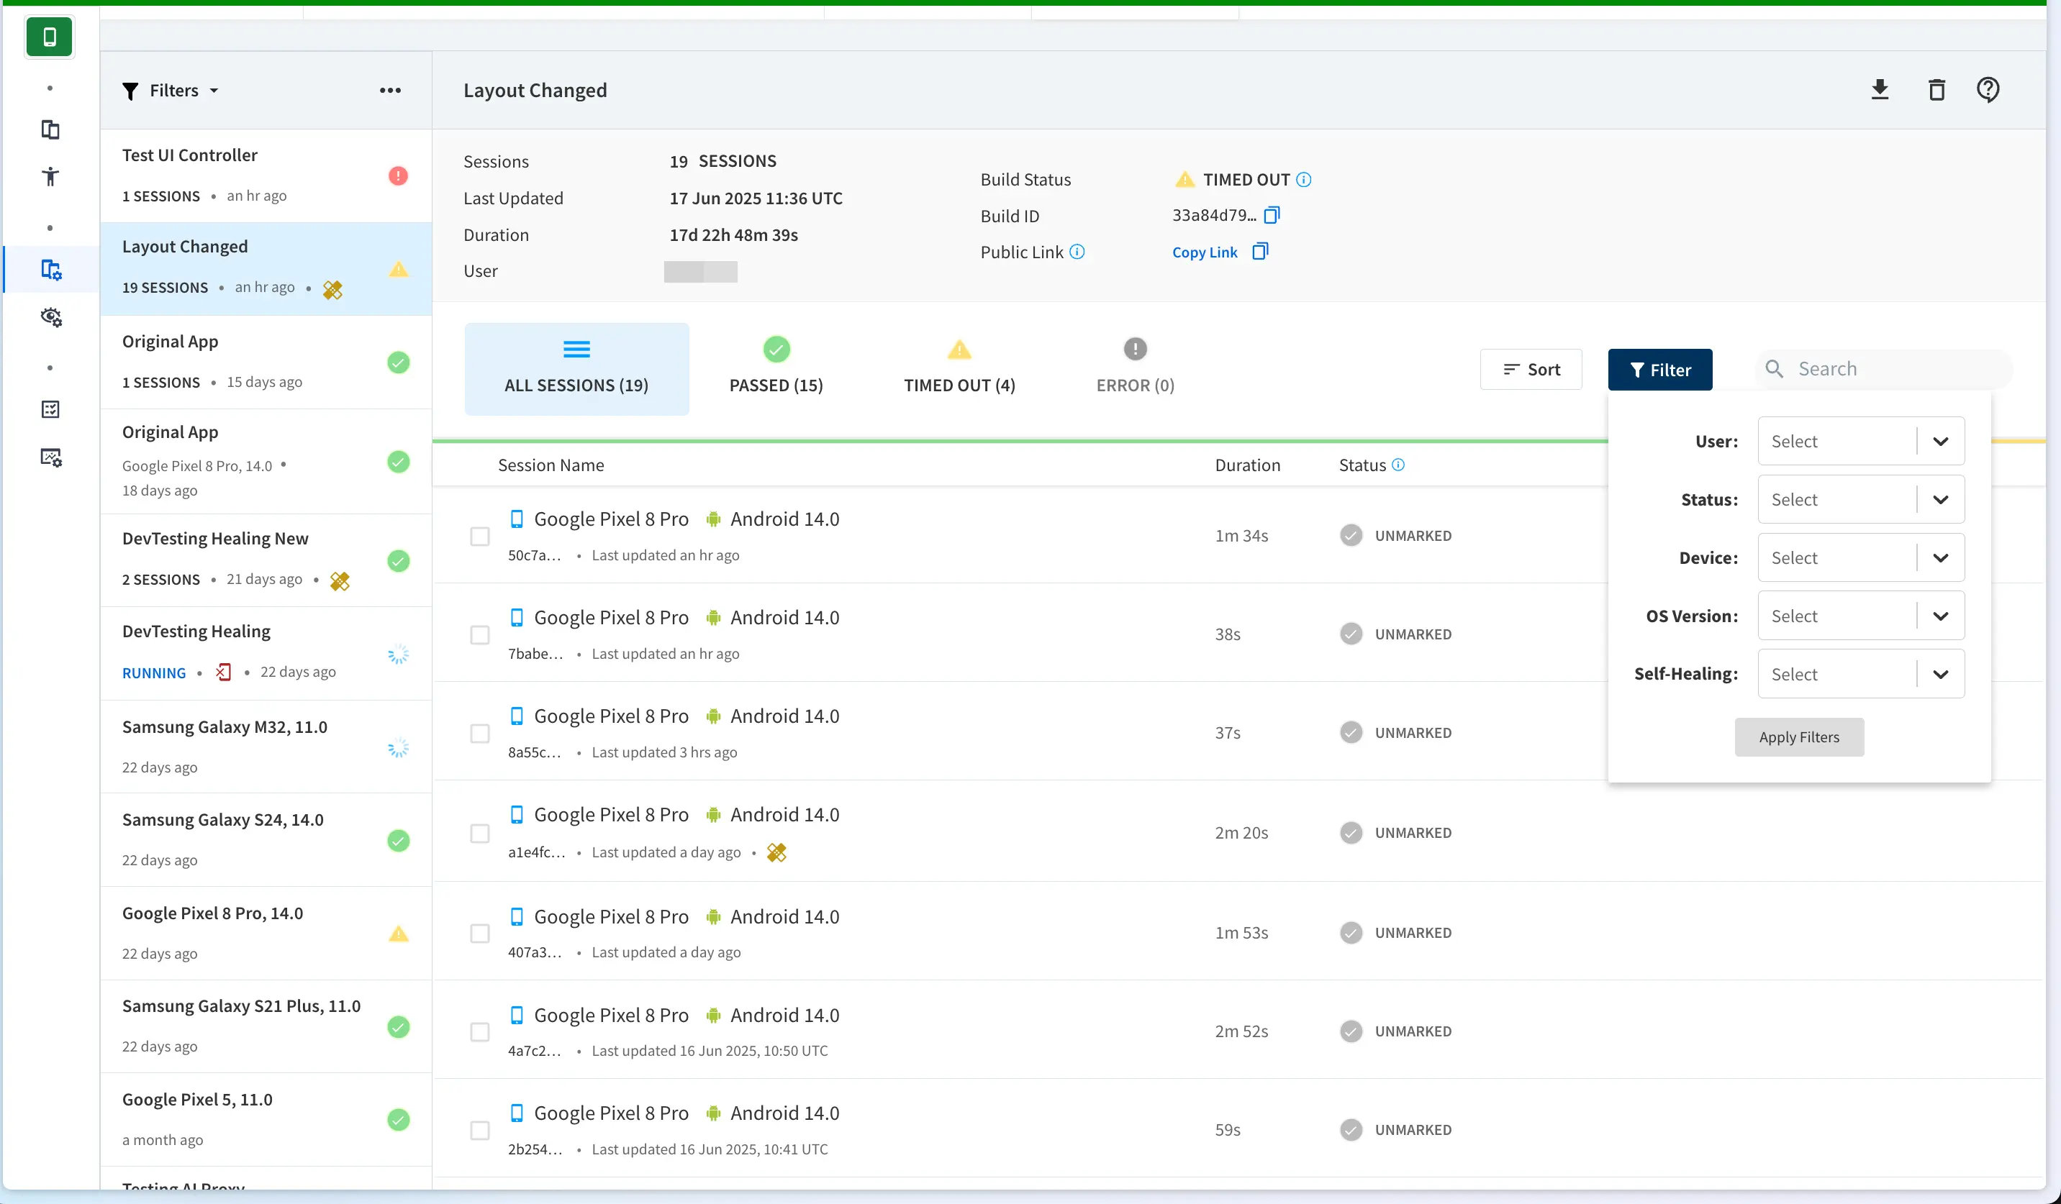Open the Samsung Galaxy S21 Plus, 11.0 build
Viewport: 2061px width, 1204px height.
[x=266, y=1026]
